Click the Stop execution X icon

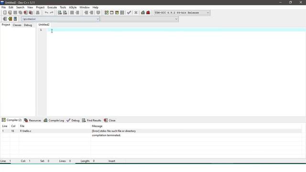[136, 13]
